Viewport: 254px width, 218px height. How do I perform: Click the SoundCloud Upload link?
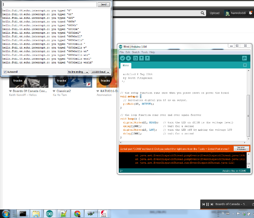pos(214,13)
